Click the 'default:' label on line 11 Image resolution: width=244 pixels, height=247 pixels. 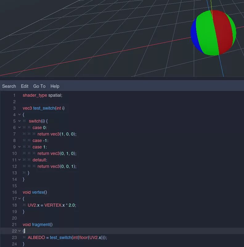click(40, 160)
